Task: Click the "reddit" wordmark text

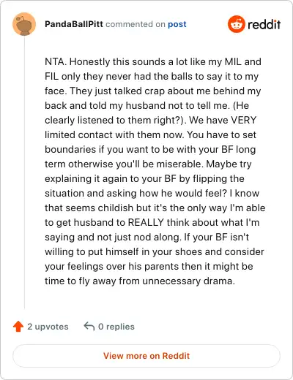Action: point(264,24)
